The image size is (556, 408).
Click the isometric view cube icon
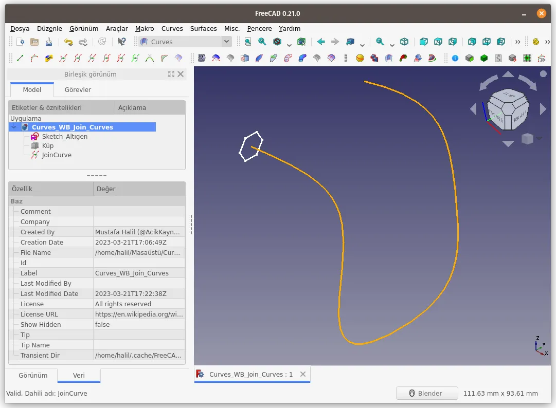404,42
